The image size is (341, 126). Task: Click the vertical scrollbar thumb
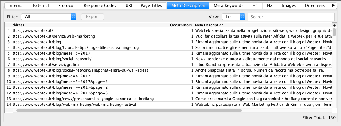(334, 32)
